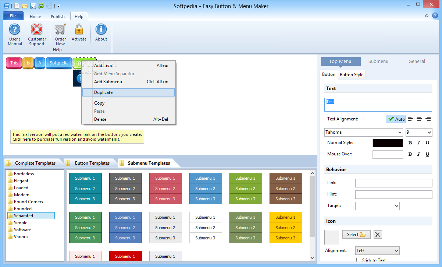This screenshot has height=267, width=442.
Task: Set text alignment to center
Action: point(419,119)
